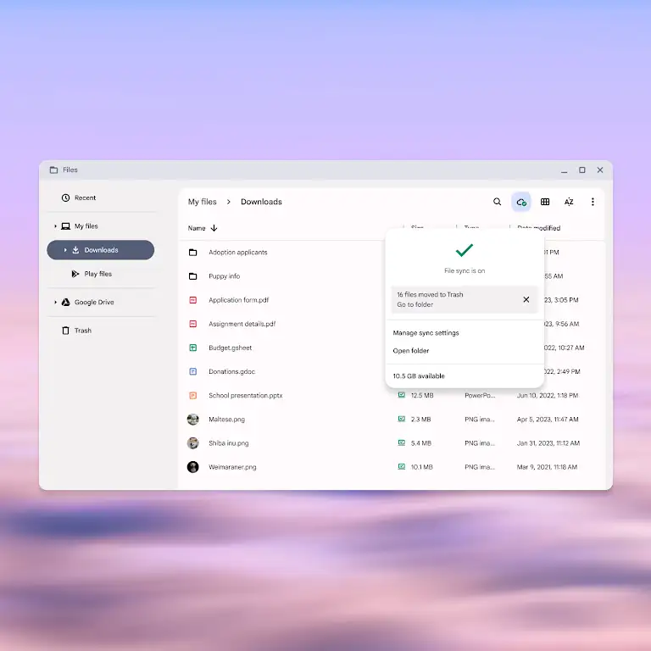Toggle sort direction arrow next to Name
651x651 pixels.
(214, 228)
